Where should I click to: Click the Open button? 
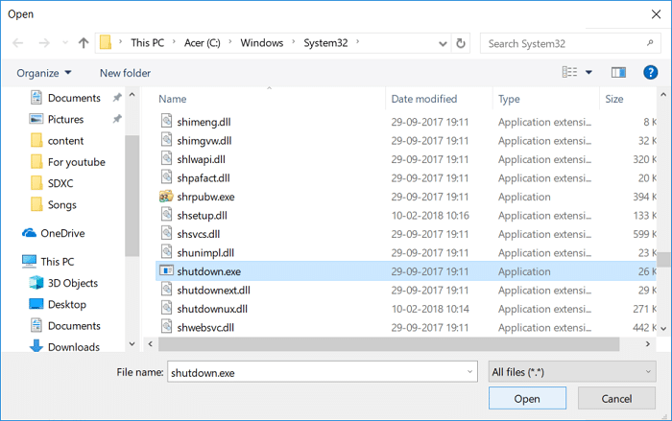(526, 398)
